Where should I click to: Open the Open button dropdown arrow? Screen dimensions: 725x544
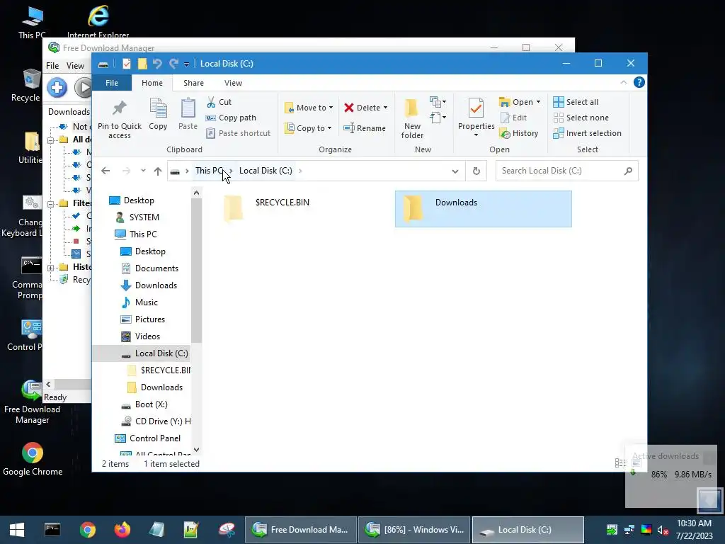538,102
